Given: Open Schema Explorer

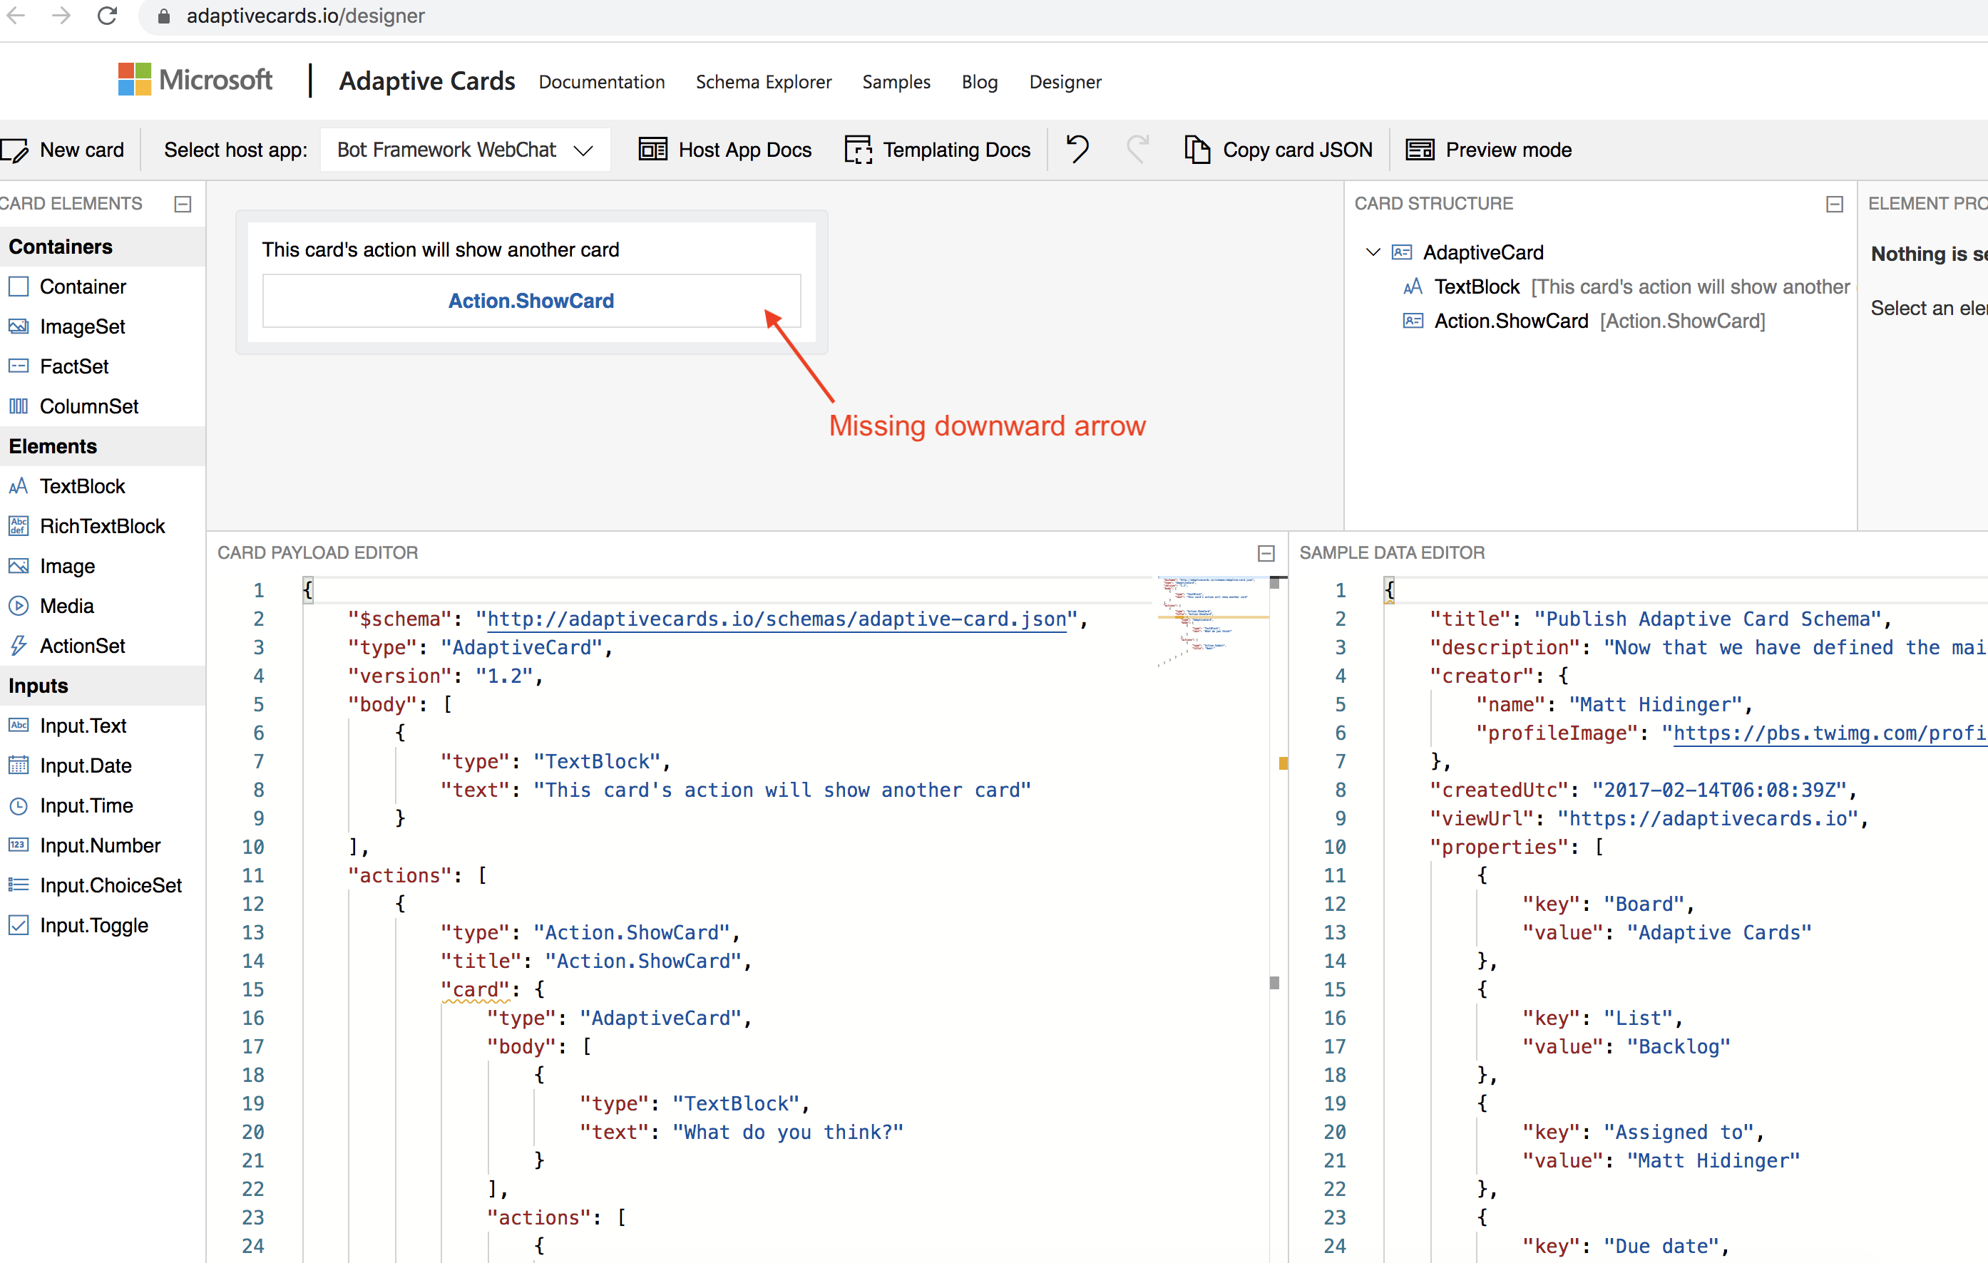Looking at the screenshot, I should tap(764, 82).
